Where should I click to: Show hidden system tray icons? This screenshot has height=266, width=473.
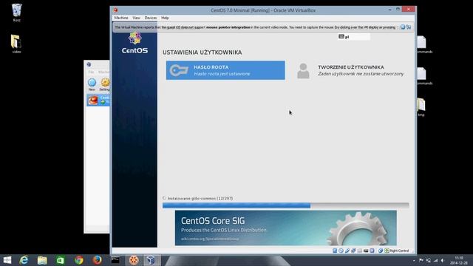[x=414, y=260]
